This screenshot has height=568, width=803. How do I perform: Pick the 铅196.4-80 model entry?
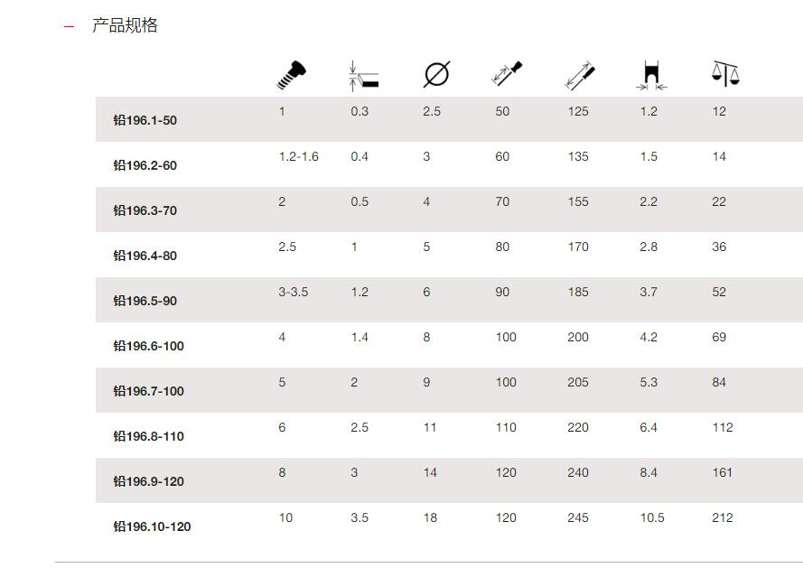(145, 256)
